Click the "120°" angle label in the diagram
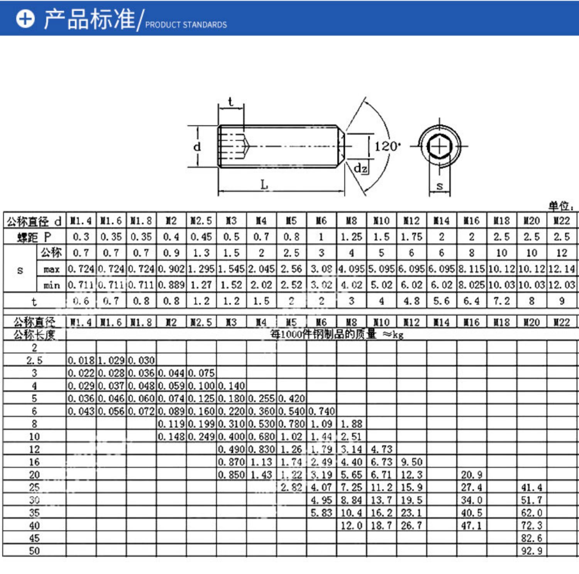Image resolution: width=579 pixels, height=574 pixels. pos(387,146)
